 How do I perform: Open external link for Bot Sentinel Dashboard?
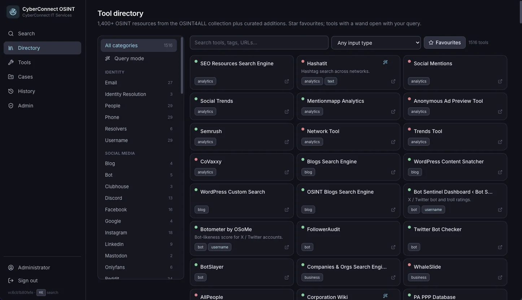(500, 210)
